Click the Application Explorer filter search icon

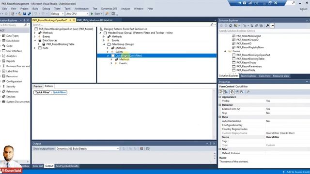point(26,25)
